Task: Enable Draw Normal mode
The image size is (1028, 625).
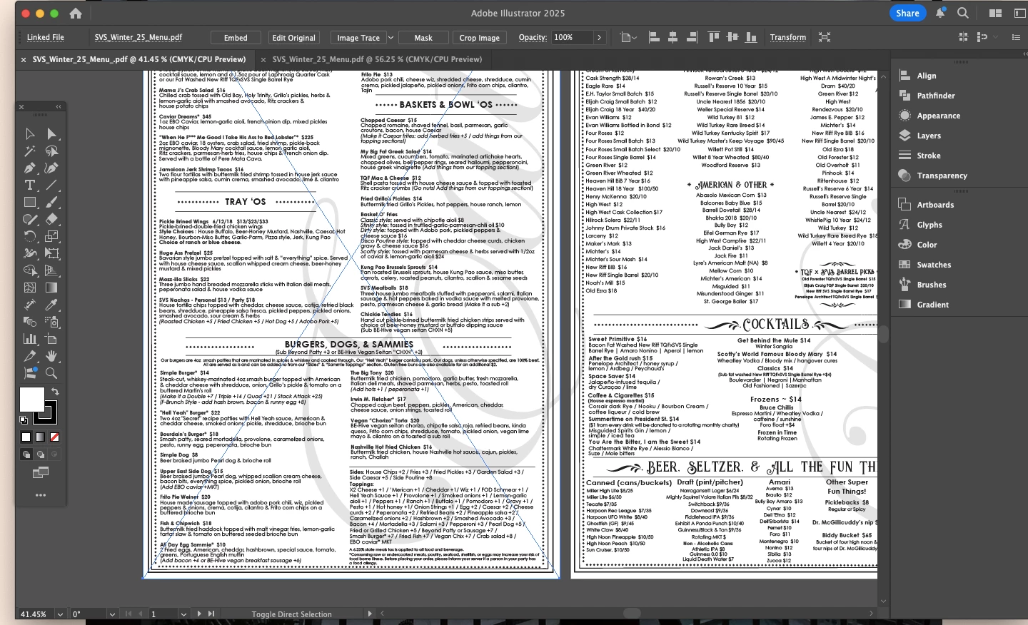Action: pos(26,454)
